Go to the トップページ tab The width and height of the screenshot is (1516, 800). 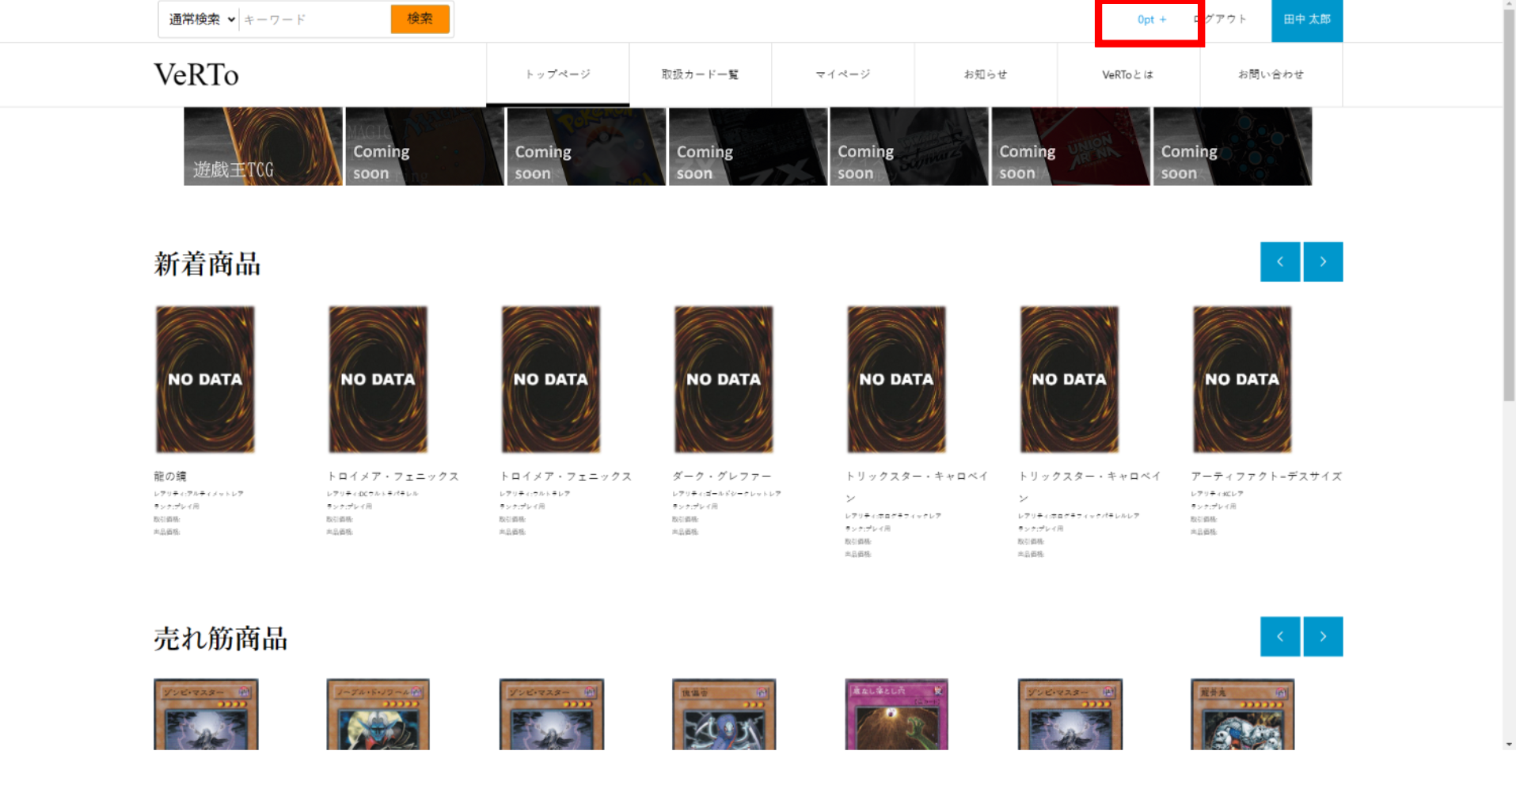coord(558,74)
